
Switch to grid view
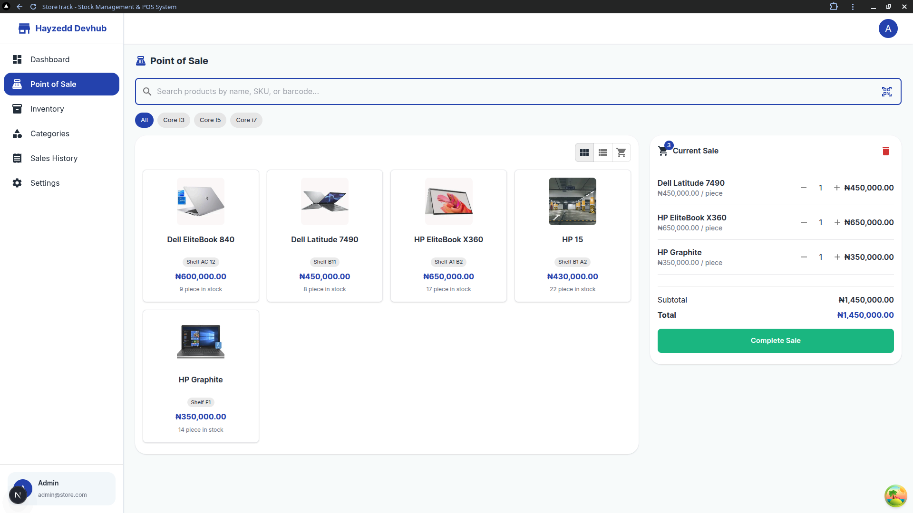(584, 152)
